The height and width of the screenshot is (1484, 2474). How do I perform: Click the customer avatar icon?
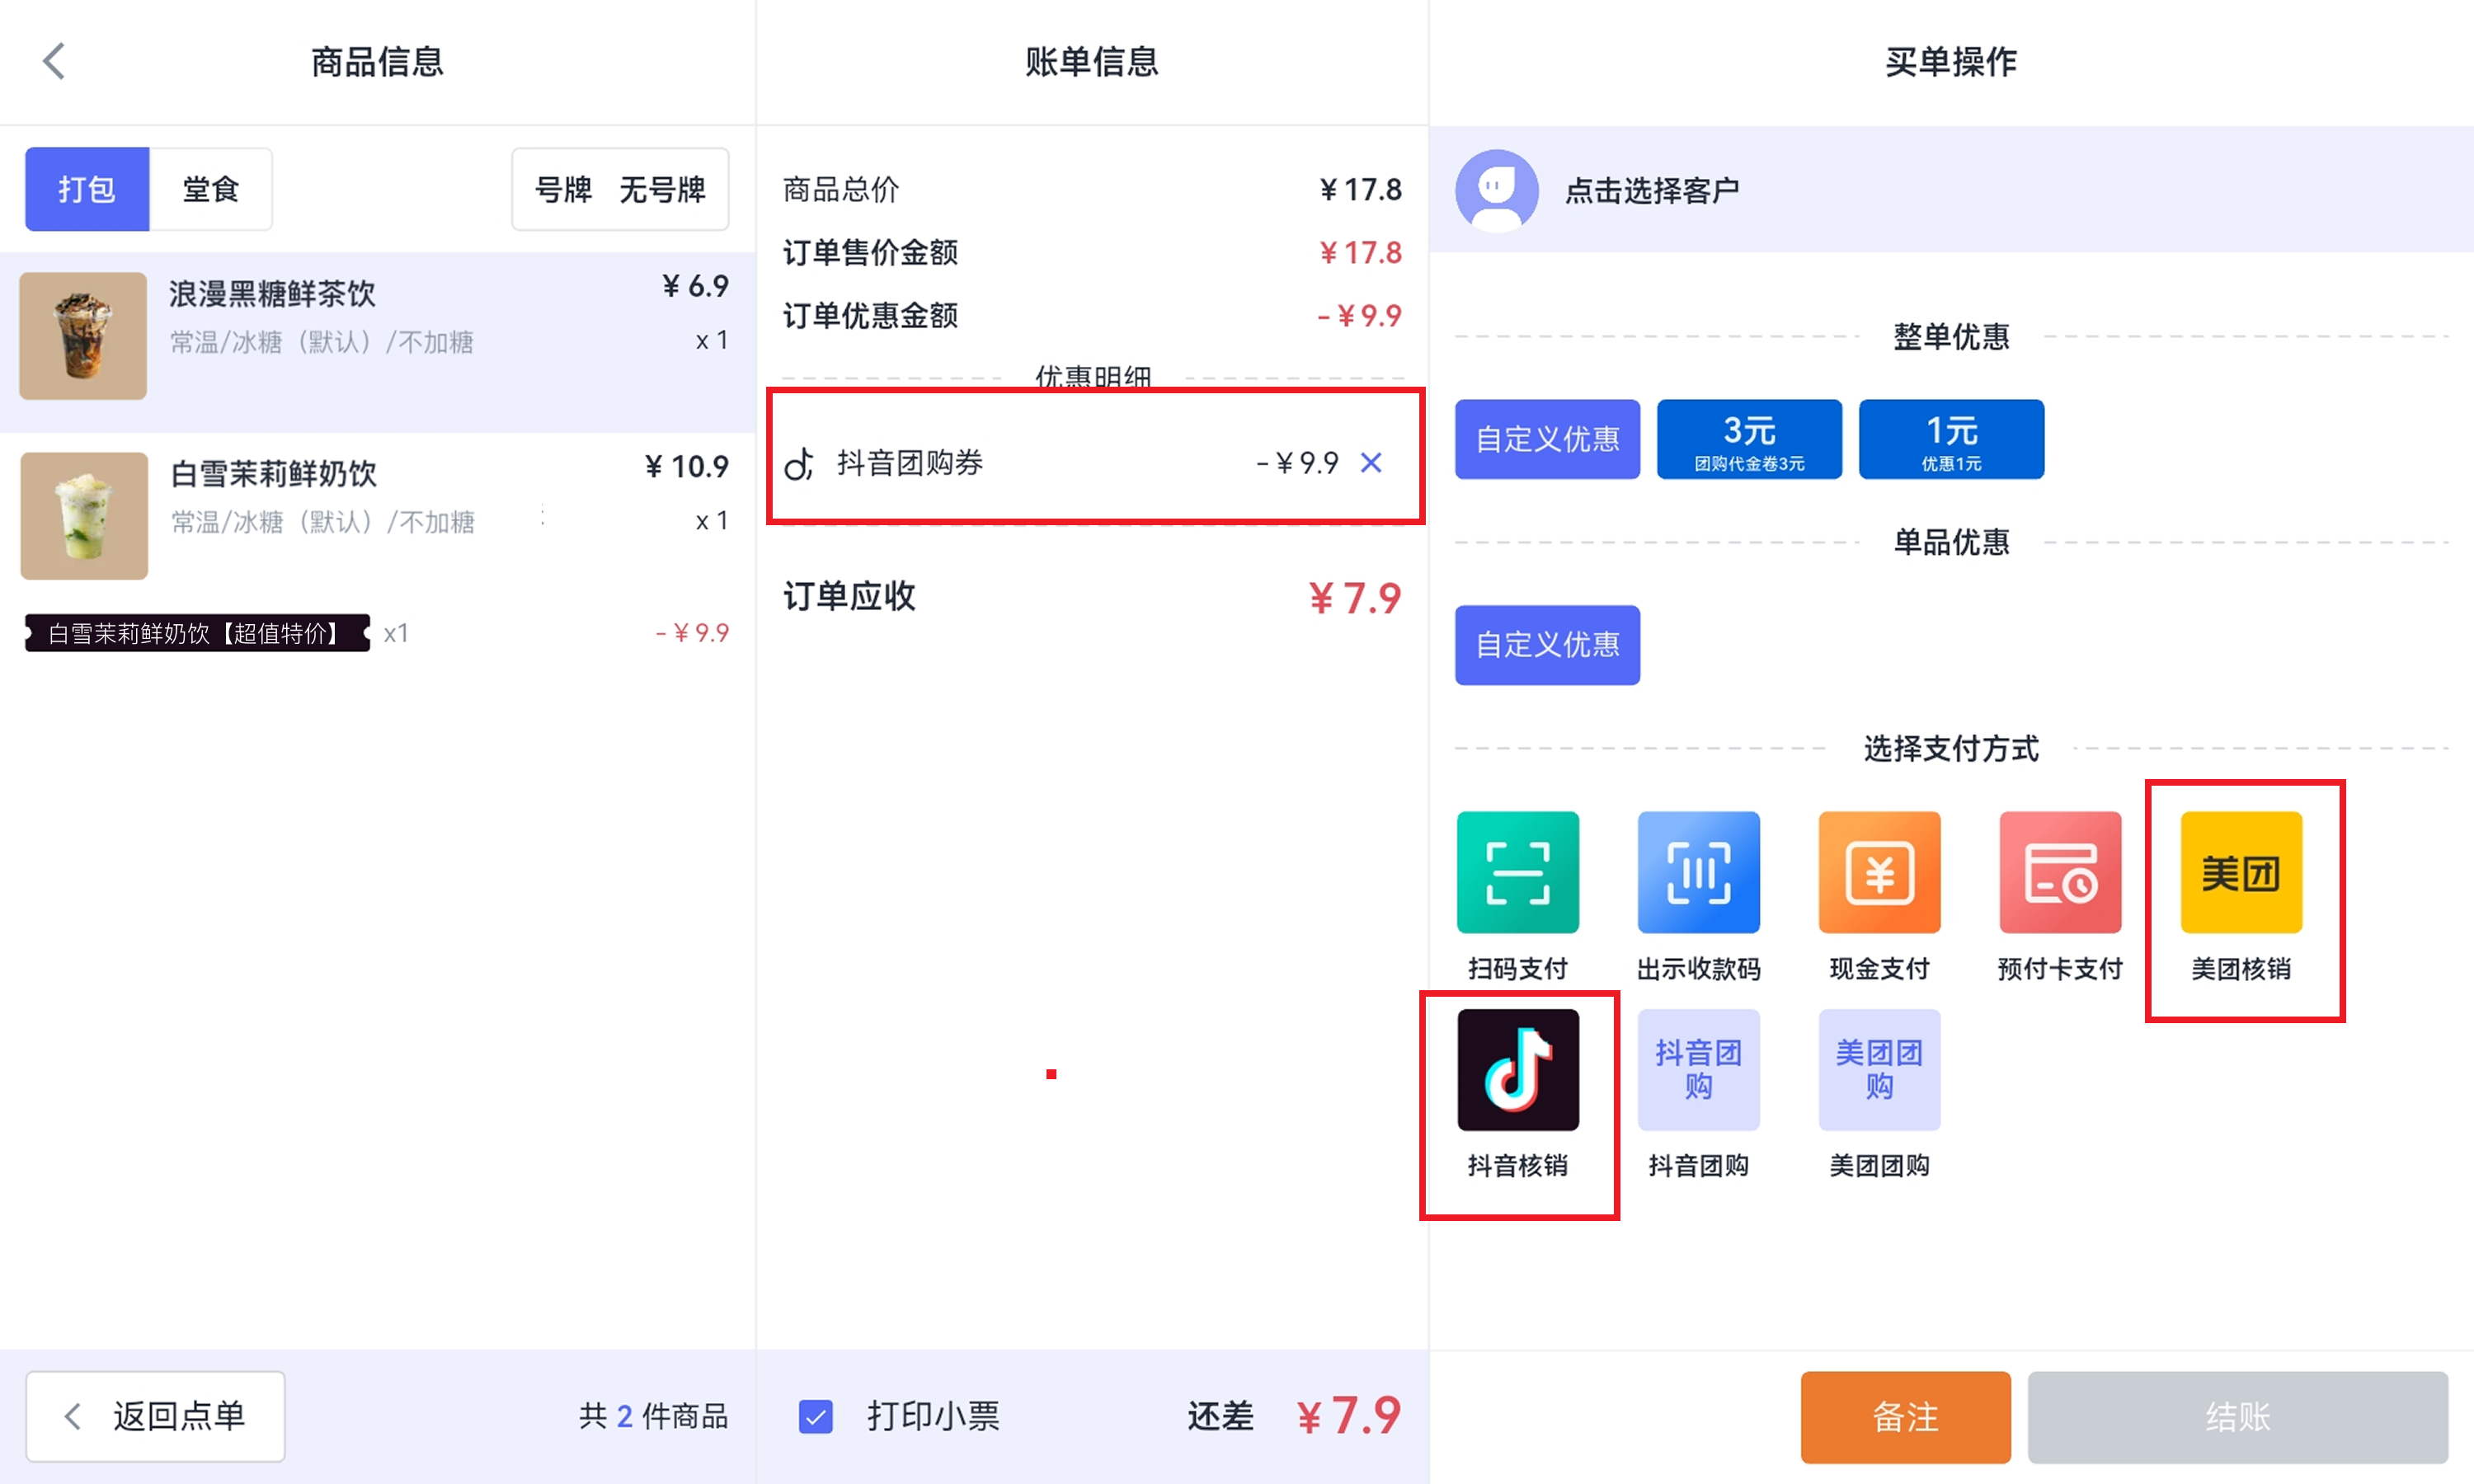tap(1496, 190)
